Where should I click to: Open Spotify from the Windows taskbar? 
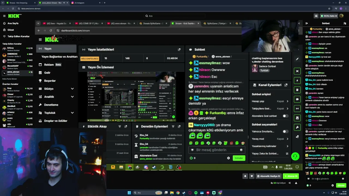pyautogui.click(x=196, y=193)
